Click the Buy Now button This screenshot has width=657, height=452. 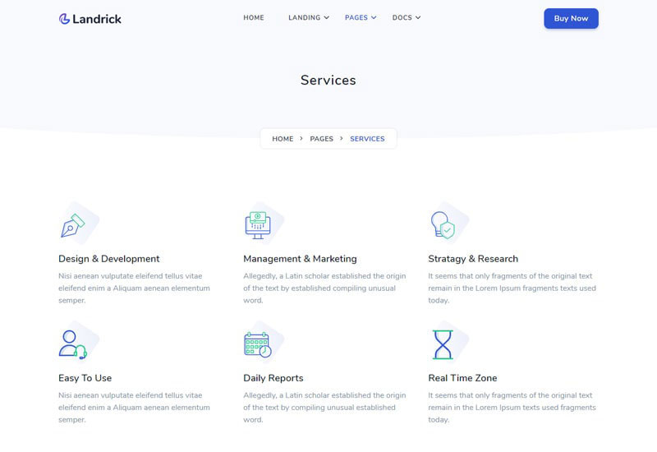(x=571, y=18)
